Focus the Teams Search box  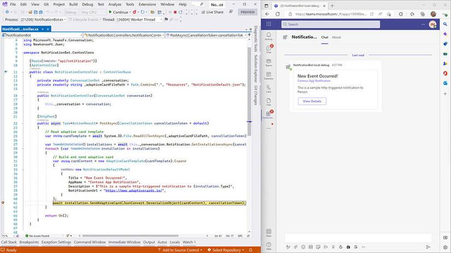pyautogui.click(x=331, y=25)
